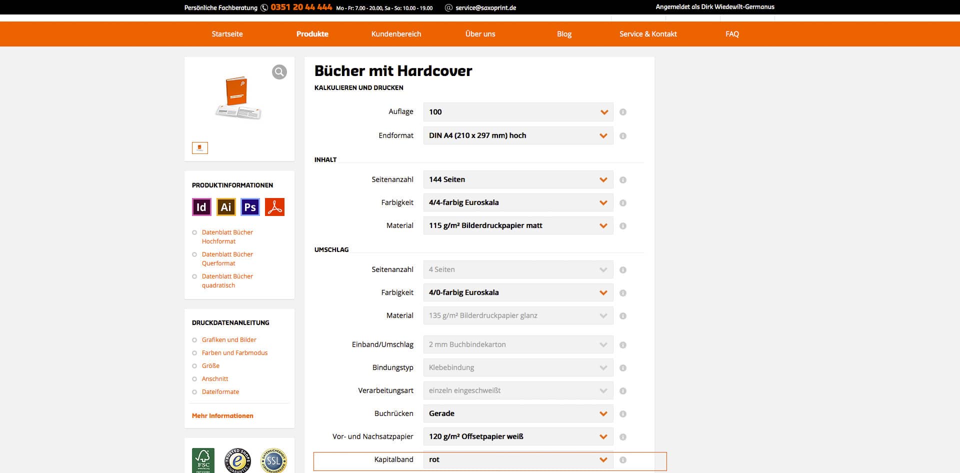The height and width of the screenshot is (473, 960).
Task: Open the Buchrücken dropdown showing Gerade
Action: tap(517, 413)
